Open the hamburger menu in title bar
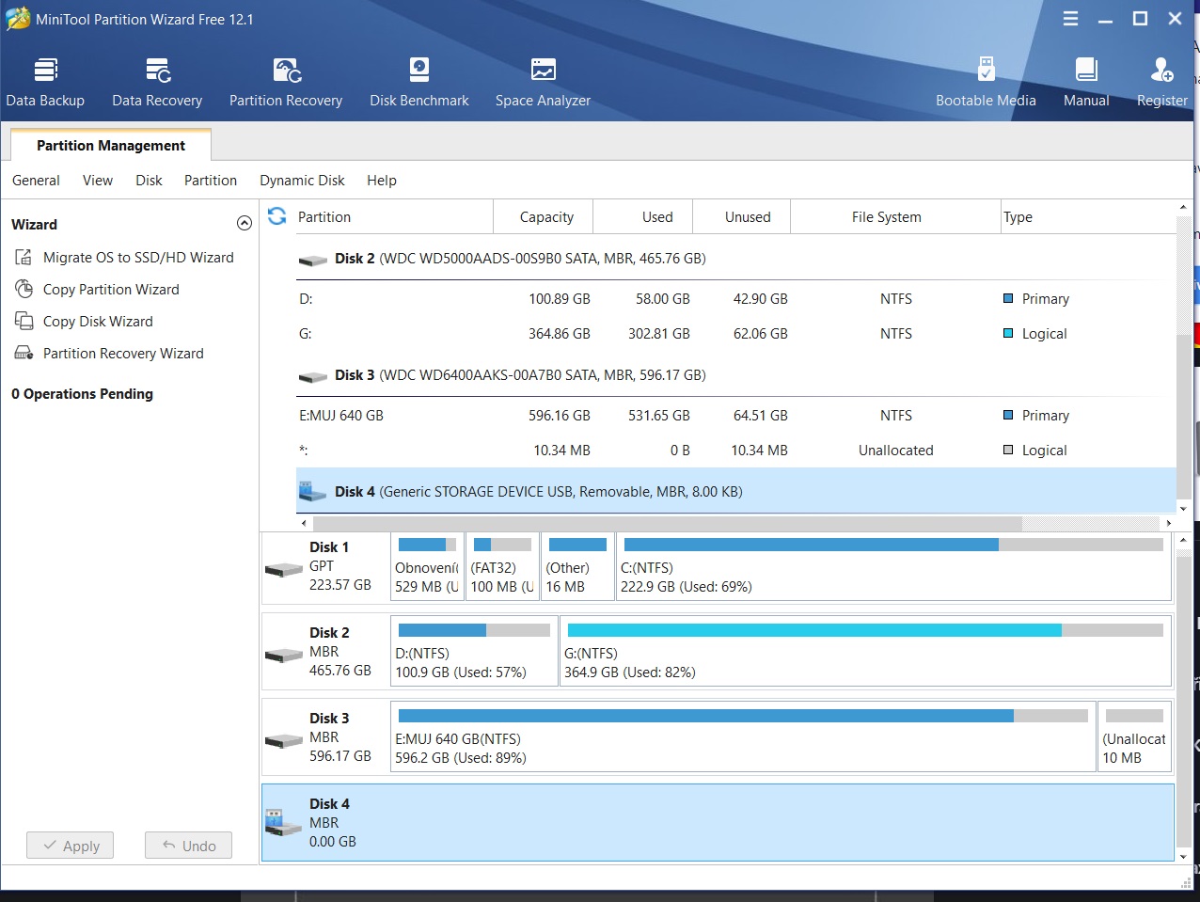The image size is (1200, 902). tap(1070, 19)
